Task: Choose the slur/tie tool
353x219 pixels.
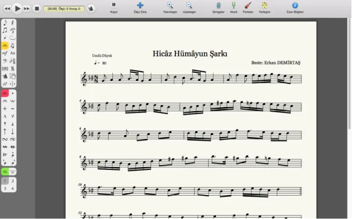Action: coord(13,38)
